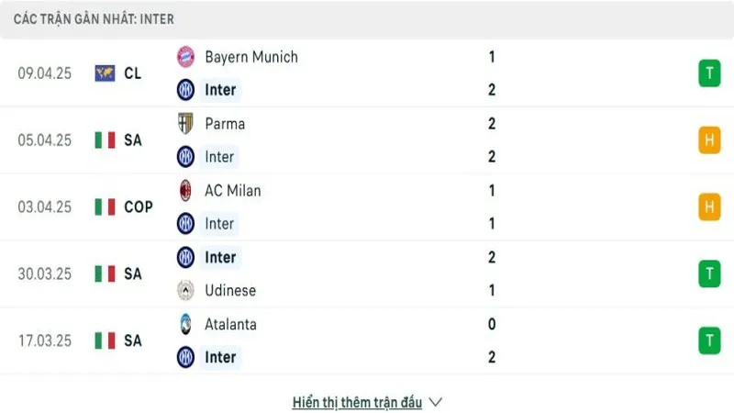Click the green T badge for Atalanta match
This screenshot has width=734, height=413.
pyautogui.click(x=709, y=340)
